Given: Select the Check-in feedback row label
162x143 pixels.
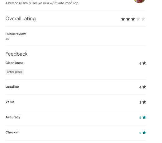Looking at the screenshot, I should point(12,132).
